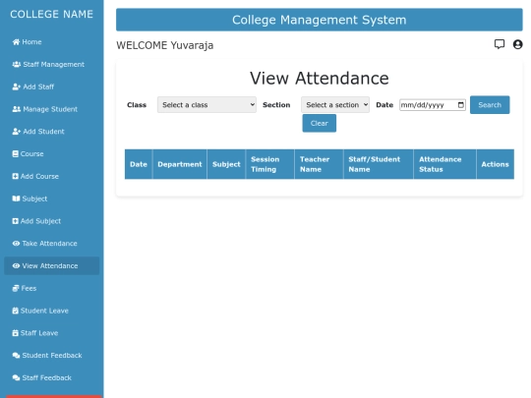Screen dimensions: 531x398
Task: Navigate to Student Leave label
Action: point(44,311)
